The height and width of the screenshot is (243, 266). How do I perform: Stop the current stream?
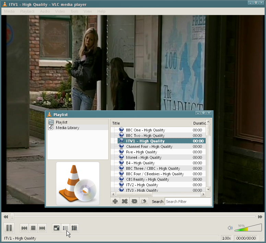[x=33, y=228]
